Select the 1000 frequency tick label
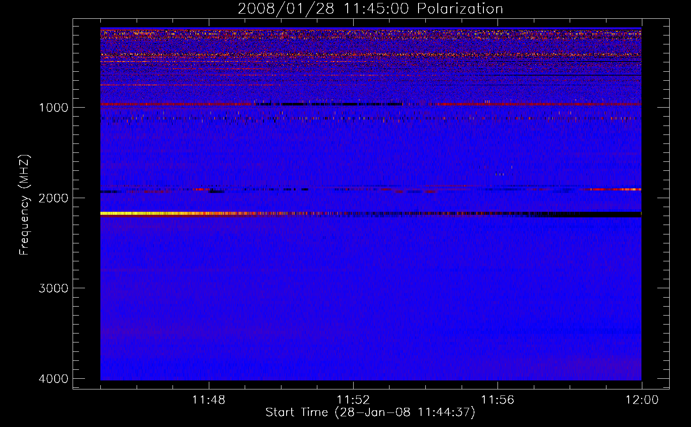 [53, 107]
